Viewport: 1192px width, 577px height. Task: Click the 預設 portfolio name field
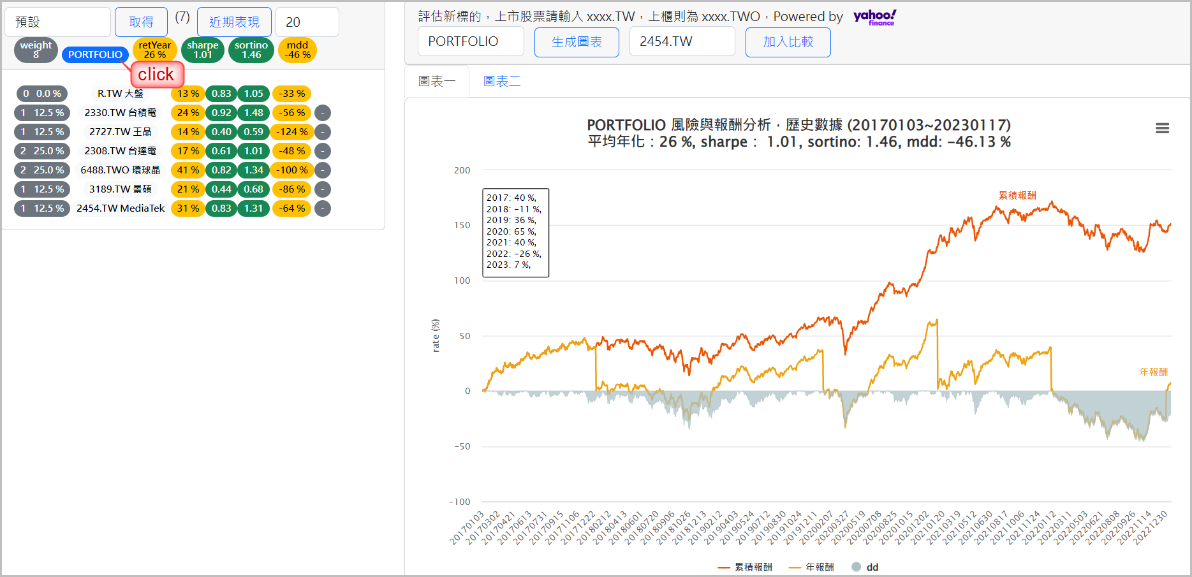click(57, 22)
